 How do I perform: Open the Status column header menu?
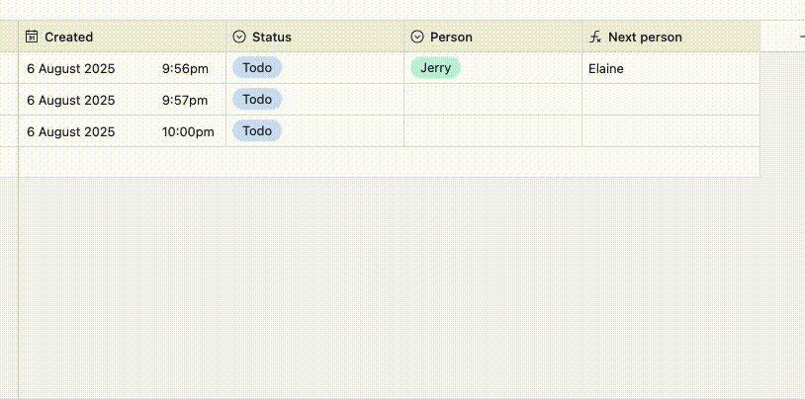(272, 37)
